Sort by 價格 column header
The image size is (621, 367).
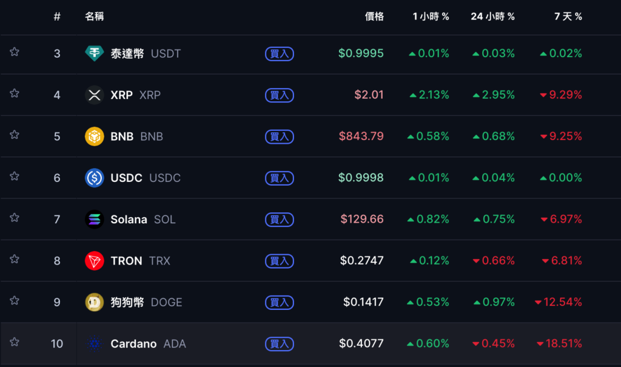[374, 16]
